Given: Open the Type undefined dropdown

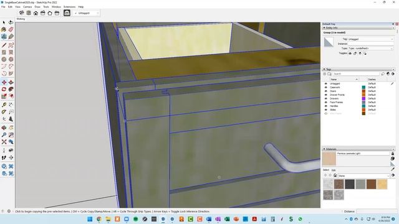Looking at the screenshot, I should 371,49.
